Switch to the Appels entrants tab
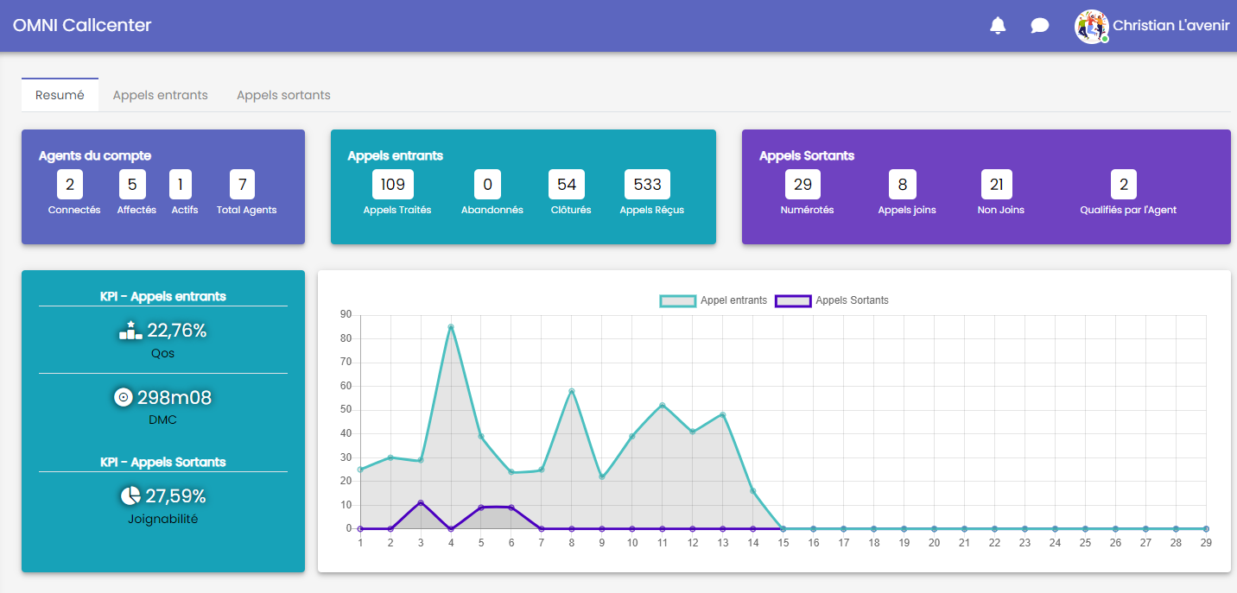The height and width of the screenshot is (593, 1237). tap(160, 95)
